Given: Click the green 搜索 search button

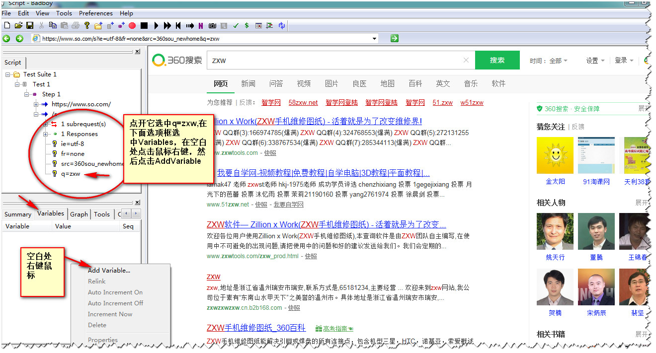Looking at the screenshot, I should click(497, 60).
